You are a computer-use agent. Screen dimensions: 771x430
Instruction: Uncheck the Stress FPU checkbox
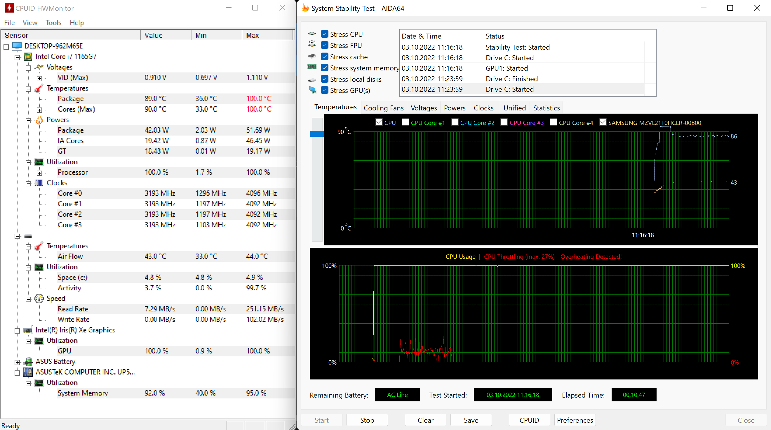[324, 45]
